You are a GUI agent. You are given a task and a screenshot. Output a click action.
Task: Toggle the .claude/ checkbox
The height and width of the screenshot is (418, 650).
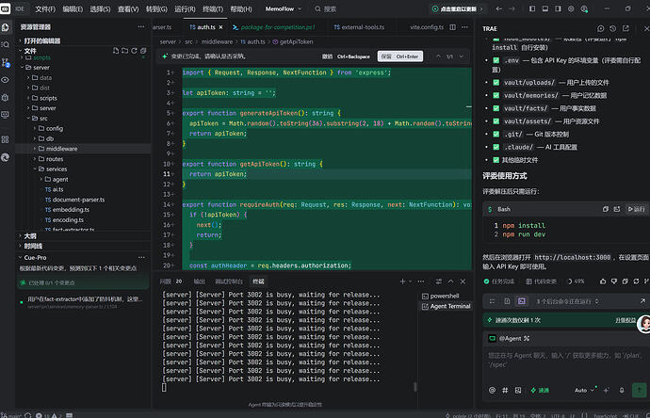(x=496, y=147)
